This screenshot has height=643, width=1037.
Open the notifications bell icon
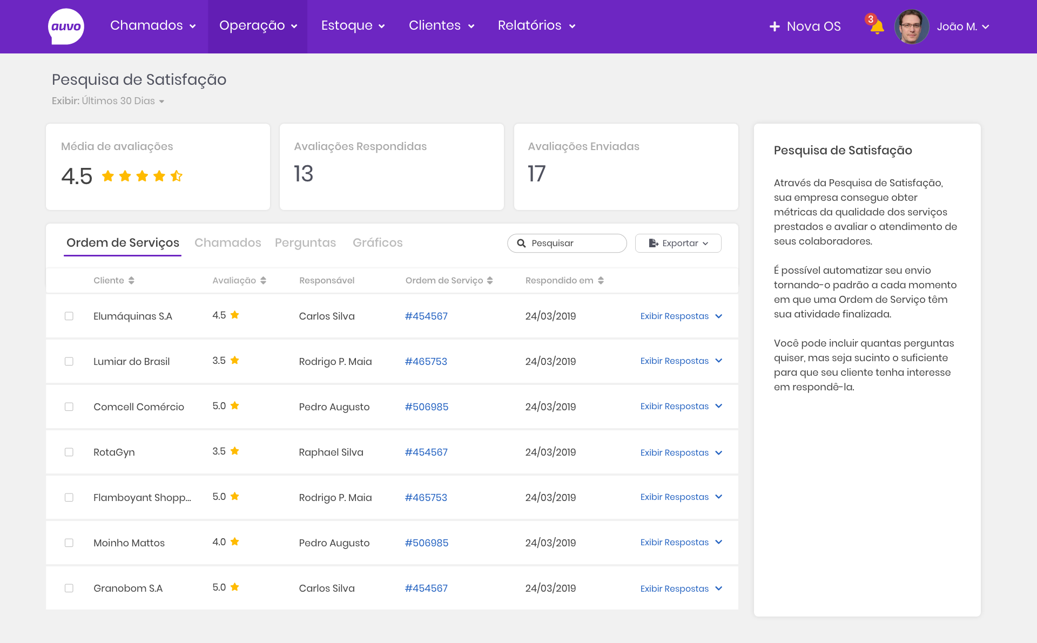(877, 27)
